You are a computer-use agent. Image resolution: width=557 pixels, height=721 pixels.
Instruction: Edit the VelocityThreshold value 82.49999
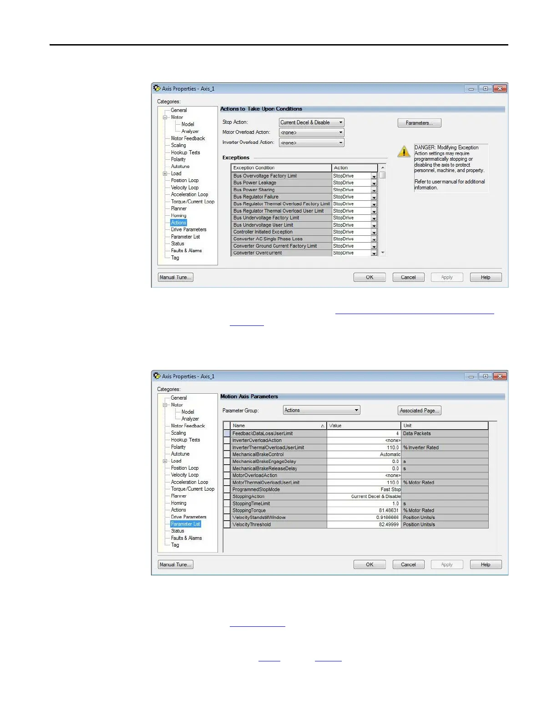pyautogui.click(x=364, y=524)
